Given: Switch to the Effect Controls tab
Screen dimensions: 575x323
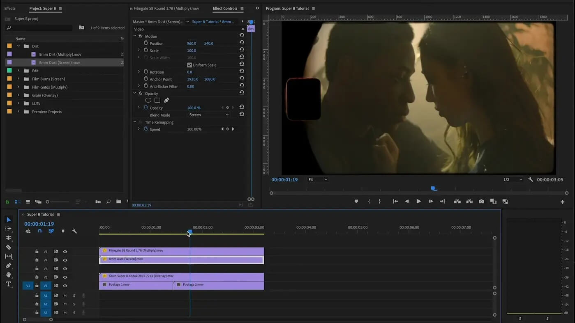Looking at the screenshot, I should pyautogui.click(x=225, y=8).
